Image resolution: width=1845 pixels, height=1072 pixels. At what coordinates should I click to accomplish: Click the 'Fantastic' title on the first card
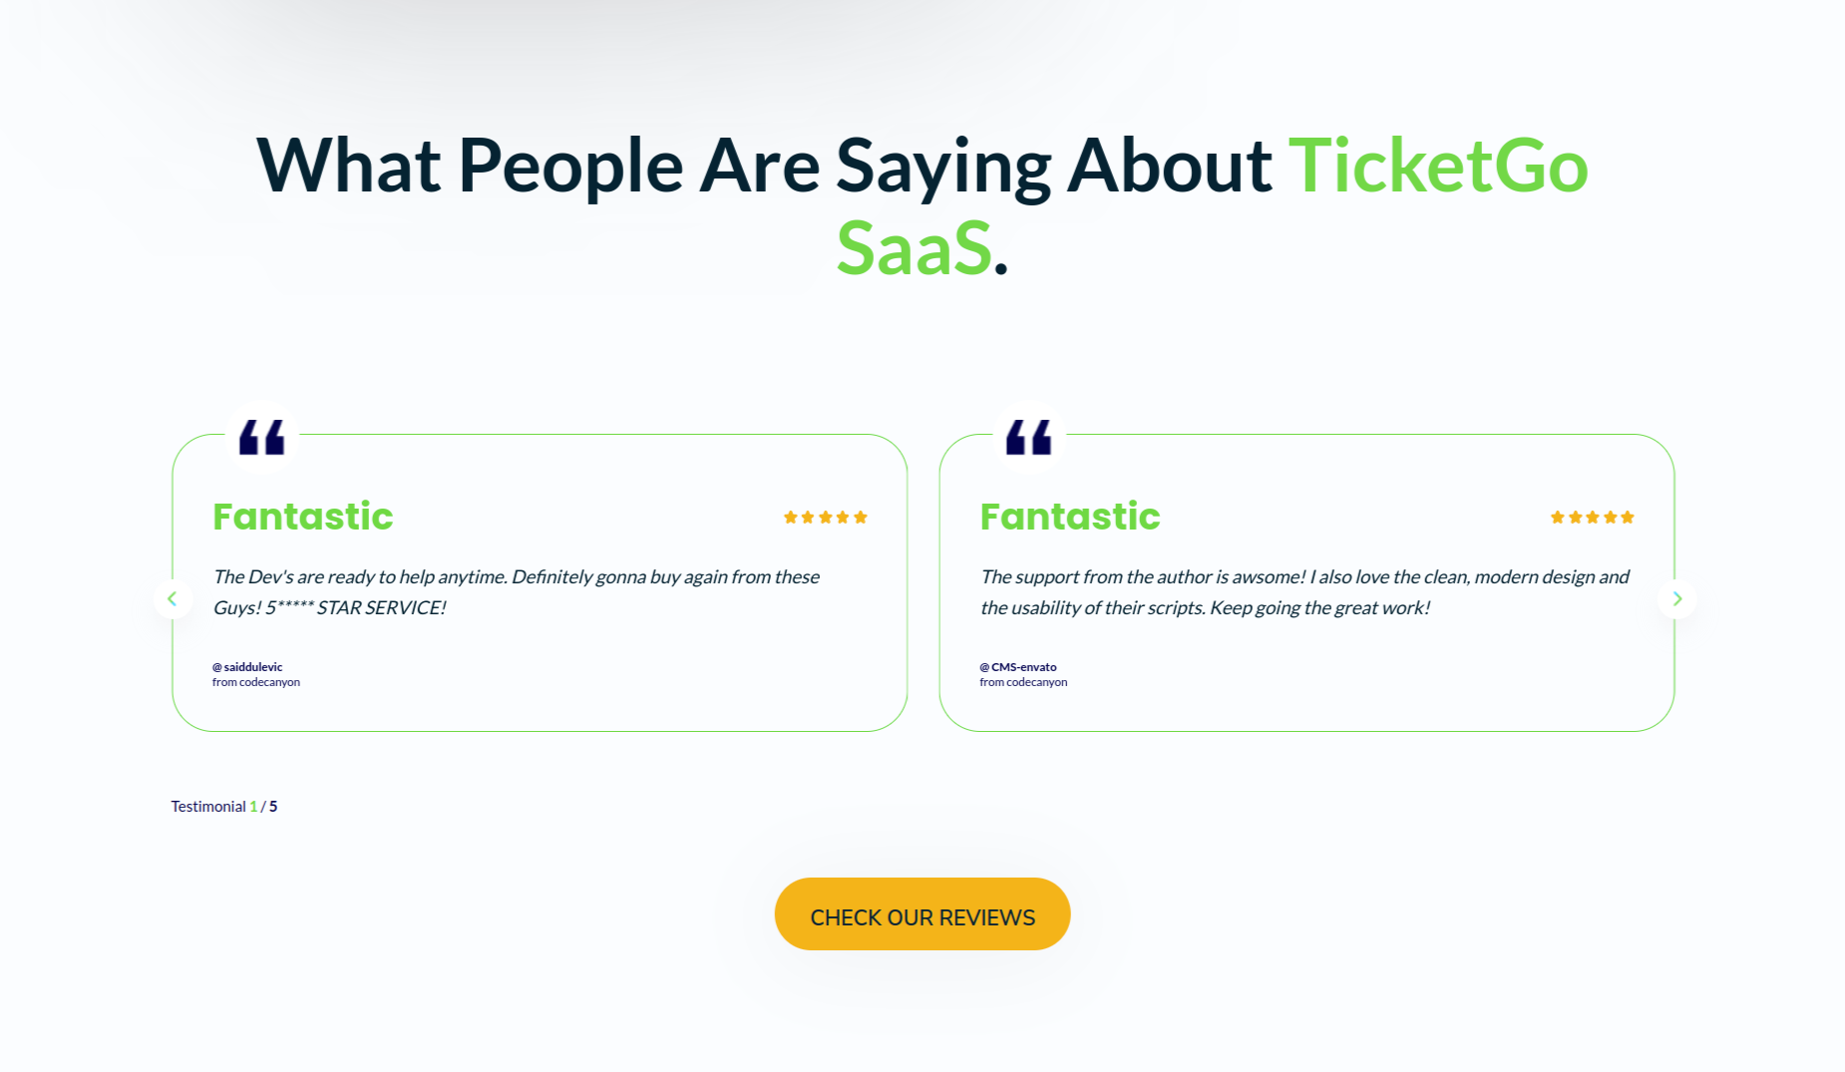point(303,517)
